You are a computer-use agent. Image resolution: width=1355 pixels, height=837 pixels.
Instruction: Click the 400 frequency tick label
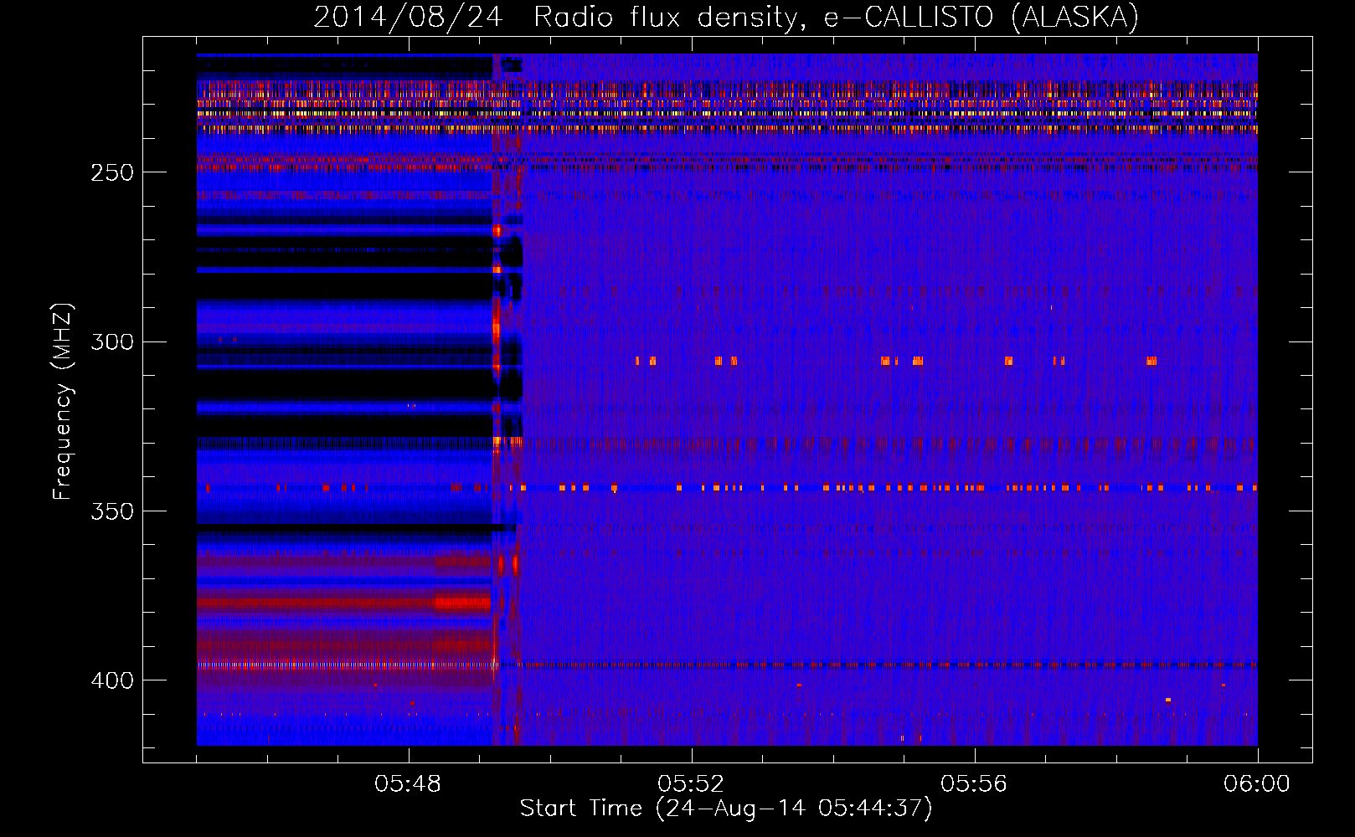point(112,680)
